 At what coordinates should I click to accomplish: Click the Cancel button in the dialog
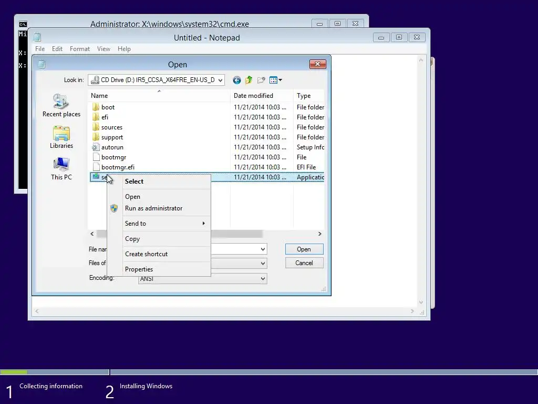[x=304, y=263]
